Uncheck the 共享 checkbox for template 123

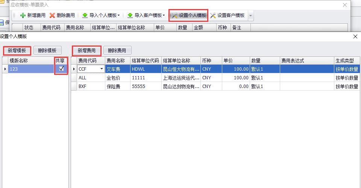(x=62, y=68)
